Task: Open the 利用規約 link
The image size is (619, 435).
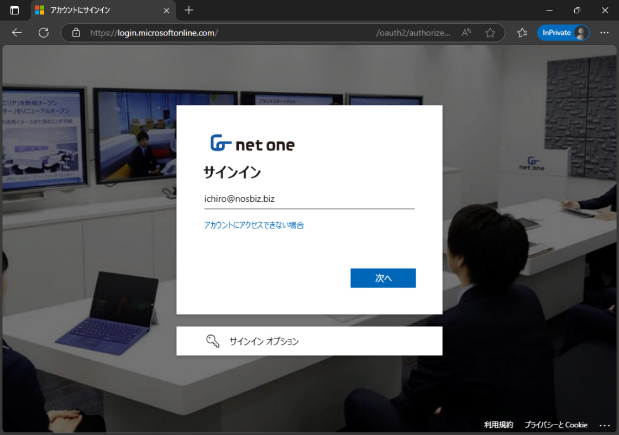Action: pos(499,424)
